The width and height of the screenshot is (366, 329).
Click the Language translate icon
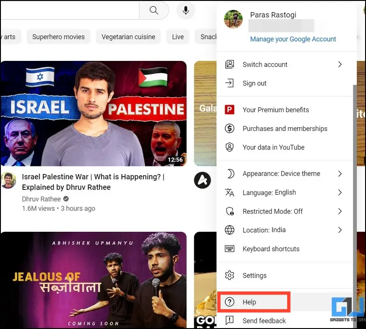point(229,193)
